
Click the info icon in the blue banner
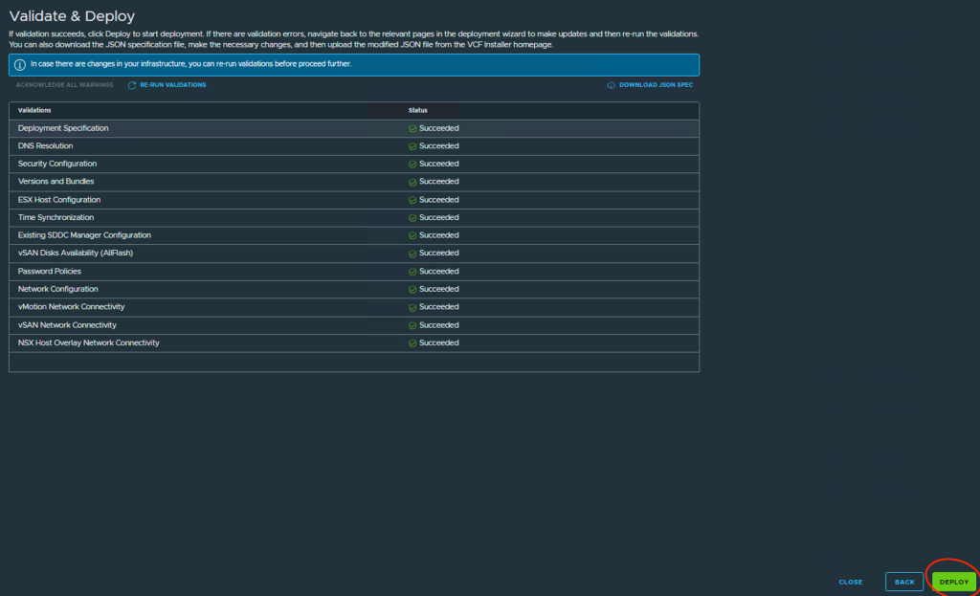[20, 65]
